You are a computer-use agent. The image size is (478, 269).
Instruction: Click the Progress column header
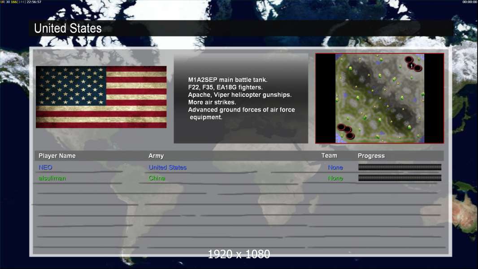click(371, 156)
